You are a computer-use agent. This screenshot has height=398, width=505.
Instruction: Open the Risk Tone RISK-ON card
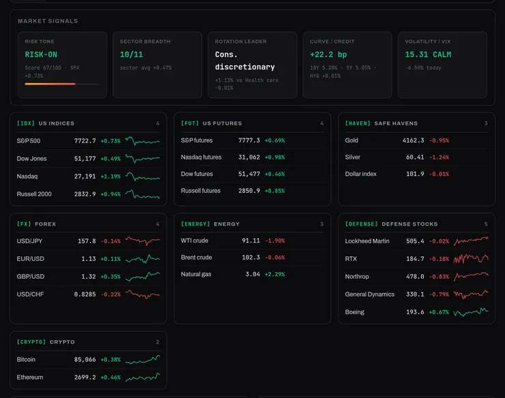(62, 65)
